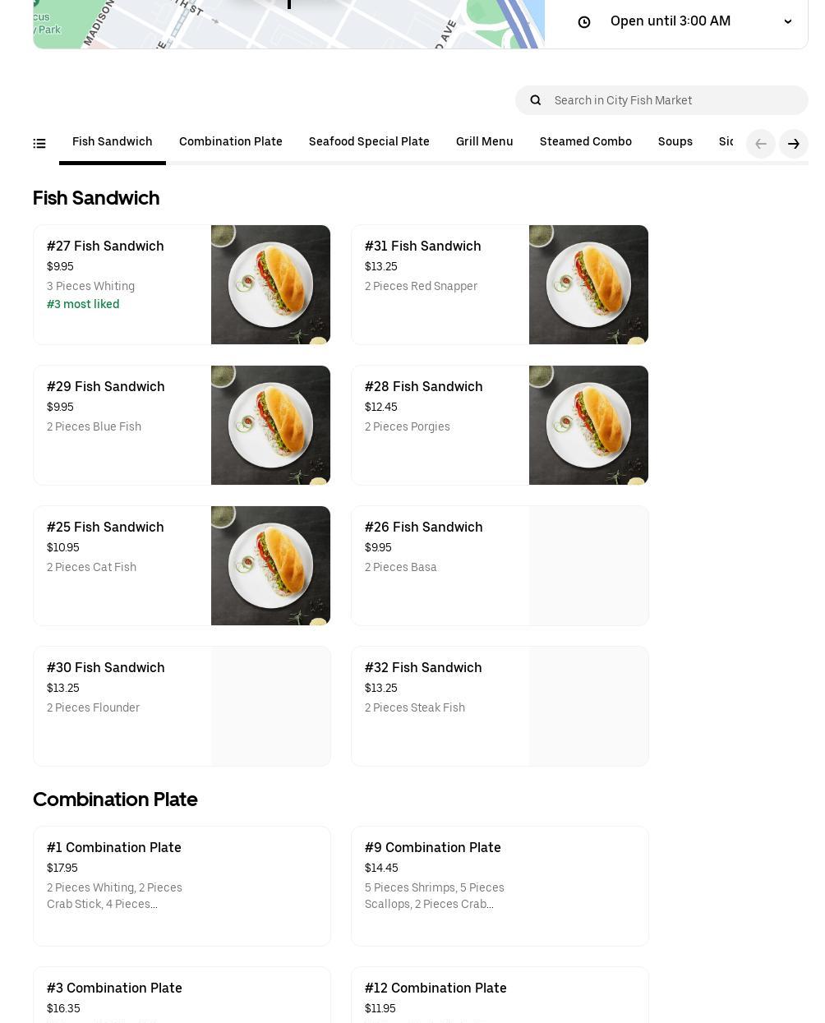825x1023 pixels.
Task: Type in the City Fish Market search field
Action: coord(674,100)
